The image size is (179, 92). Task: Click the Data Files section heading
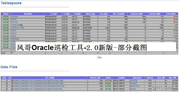(9, 67)
